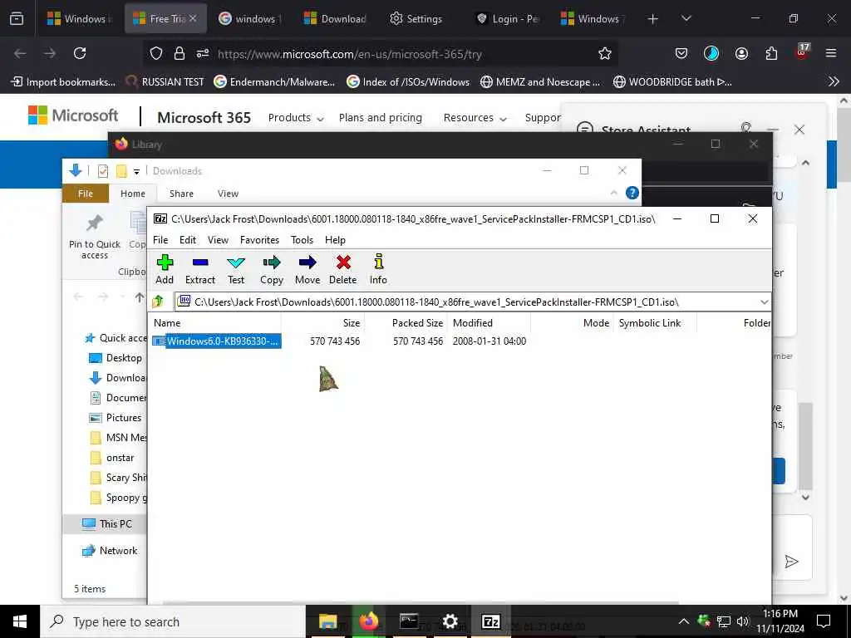
Task: Open the 7-Zip taskbar icon
Action: (x=490, y=621)
